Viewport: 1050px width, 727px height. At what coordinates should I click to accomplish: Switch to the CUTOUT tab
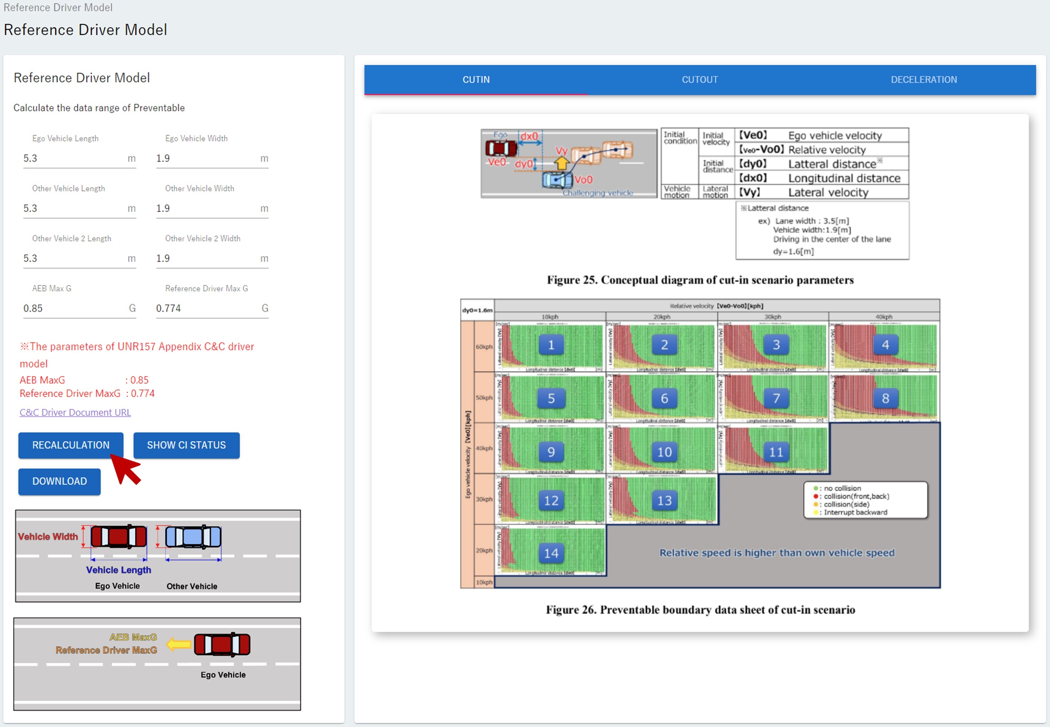pos(699,80)
